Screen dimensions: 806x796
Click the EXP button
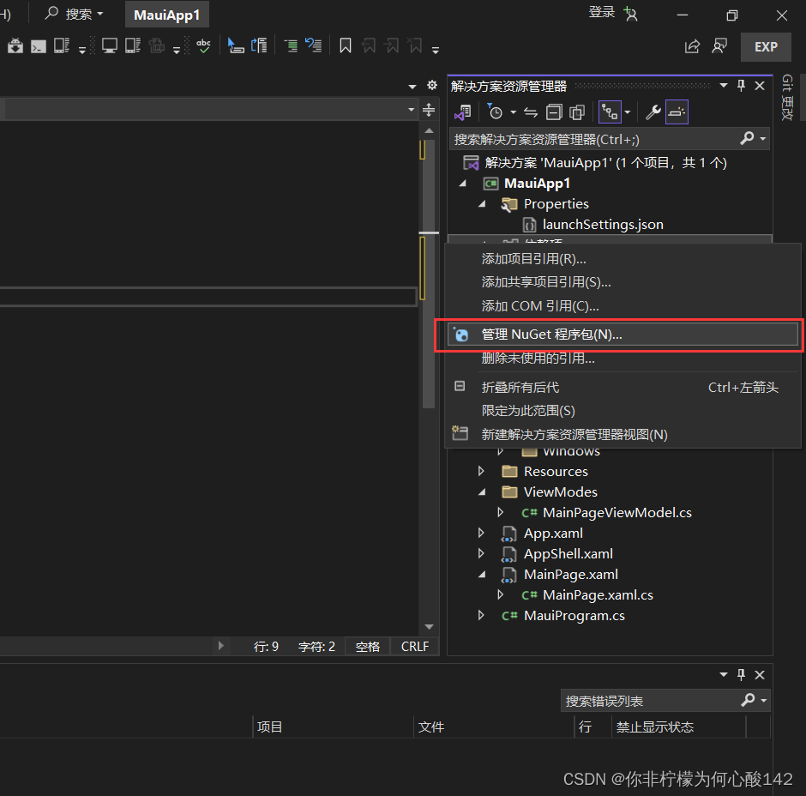[766, 47]
